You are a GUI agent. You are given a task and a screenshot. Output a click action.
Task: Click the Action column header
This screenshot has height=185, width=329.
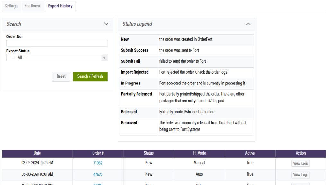pos(300,153)
